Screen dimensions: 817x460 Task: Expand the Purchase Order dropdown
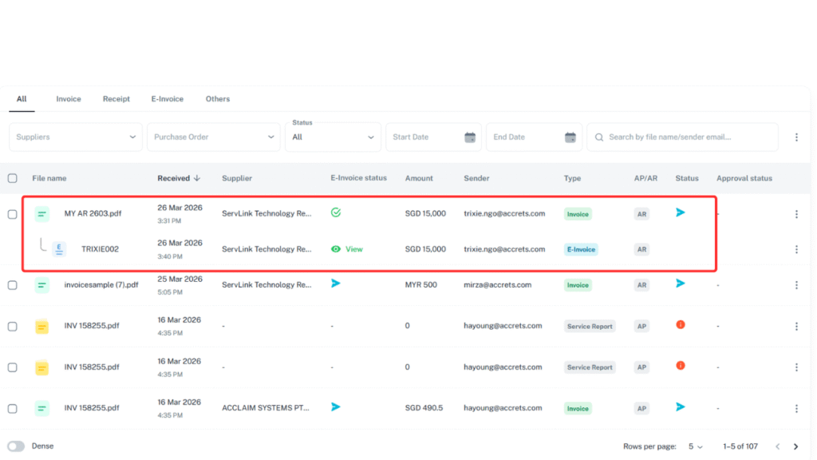click(213, 137)
